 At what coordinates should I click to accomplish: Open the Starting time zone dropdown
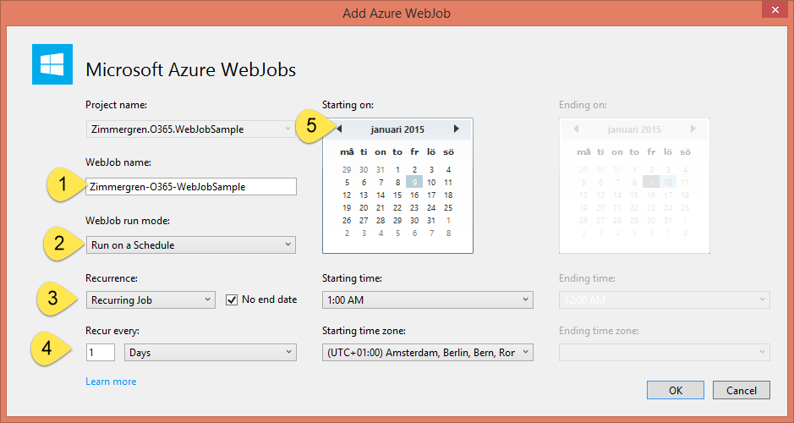(x=427, y=352)
